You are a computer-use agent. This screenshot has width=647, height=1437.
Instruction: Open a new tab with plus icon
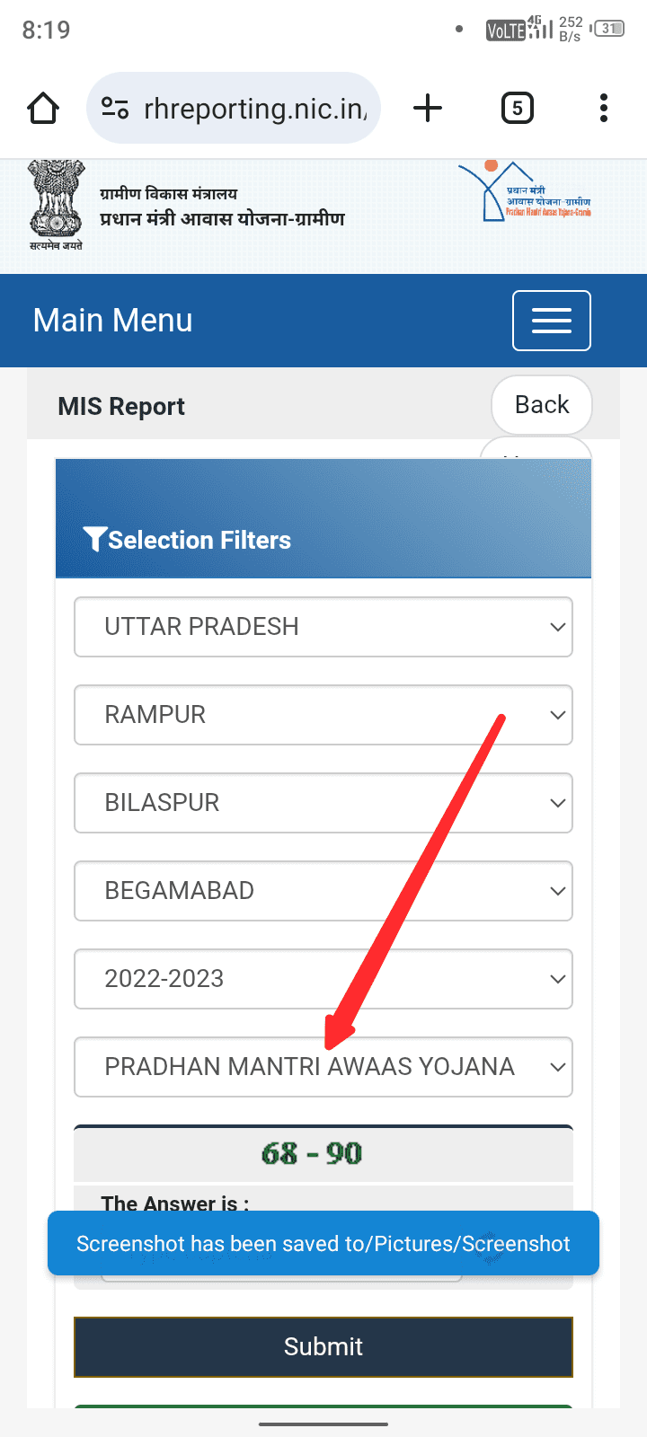pos(428,109)
